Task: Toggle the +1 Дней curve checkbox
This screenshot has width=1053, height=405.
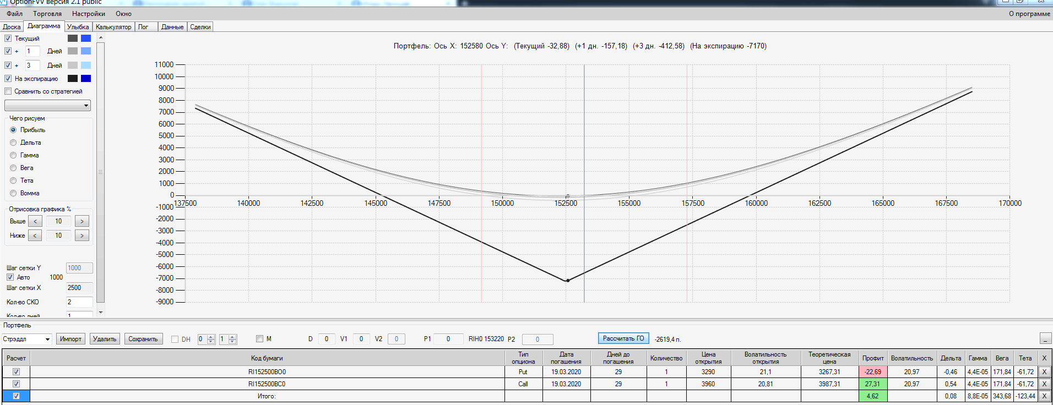Action: click(x=8, y=51)
